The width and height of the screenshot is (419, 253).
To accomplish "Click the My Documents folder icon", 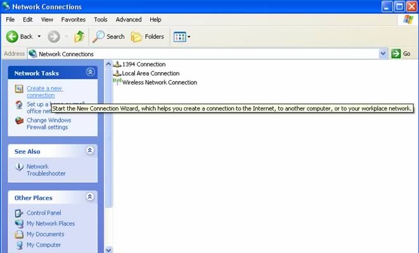I will click(x=19, y=234).
